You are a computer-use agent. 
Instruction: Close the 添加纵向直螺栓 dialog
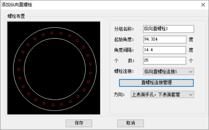203,5
